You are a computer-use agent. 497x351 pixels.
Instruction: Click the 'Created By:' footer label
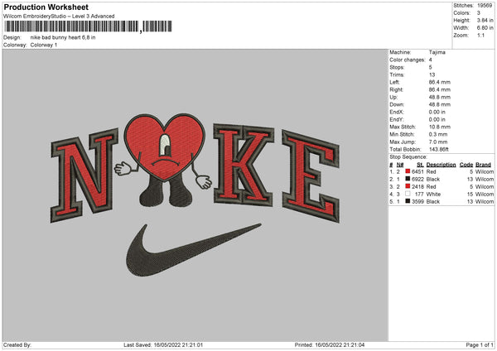17,345
